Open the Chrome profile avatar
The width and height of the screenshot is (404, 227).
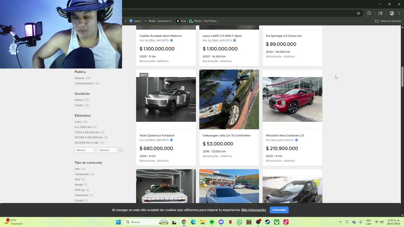392,13
